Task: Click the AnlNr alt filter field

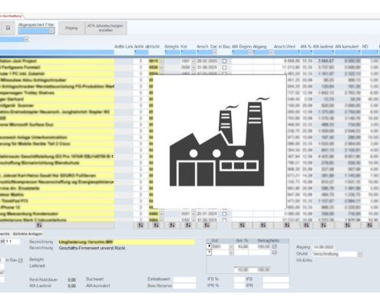Action: pyautogui.click(x=141, y=52)
